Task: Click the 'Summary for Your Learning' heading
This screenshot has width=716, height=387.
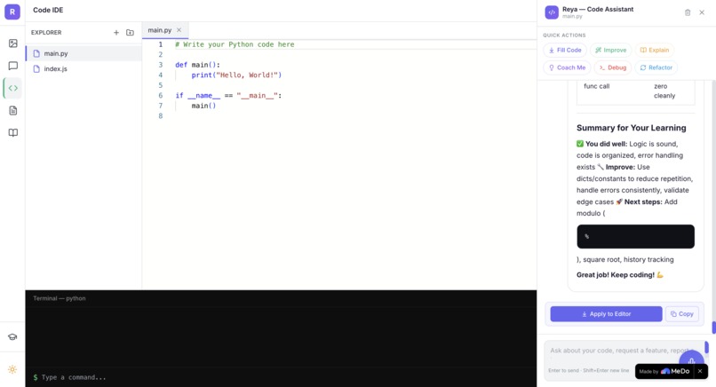Action: point(631,128)
